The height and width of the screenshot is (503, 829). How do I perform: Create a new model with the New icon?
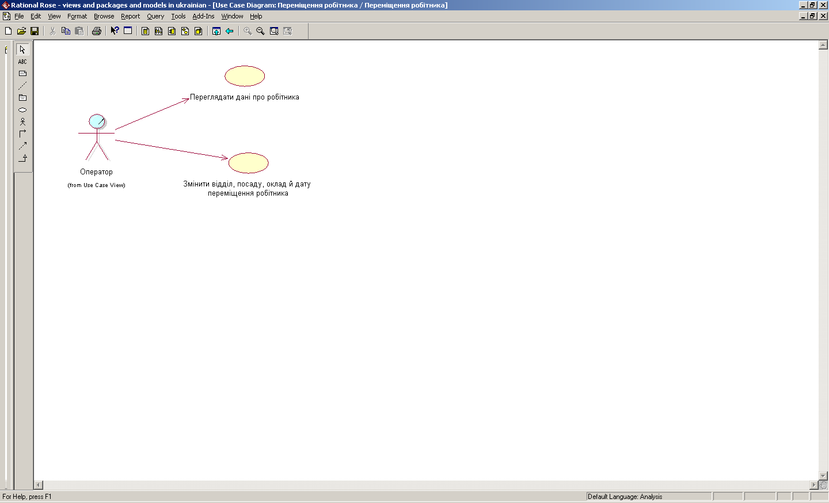[x=8, y=31]
